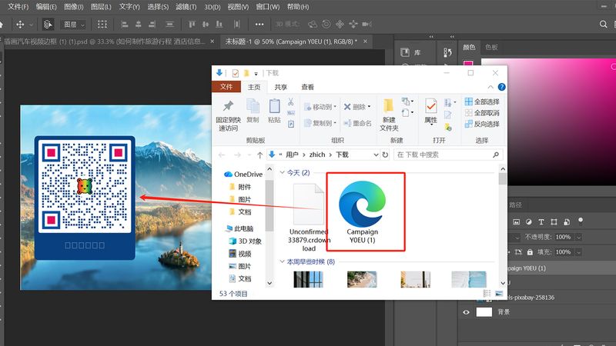Click the 重命名 rename button
616x346 pixels.
357,123
